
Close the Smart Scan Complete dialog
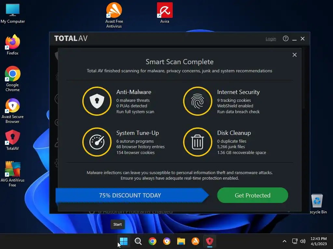(295, 55)
